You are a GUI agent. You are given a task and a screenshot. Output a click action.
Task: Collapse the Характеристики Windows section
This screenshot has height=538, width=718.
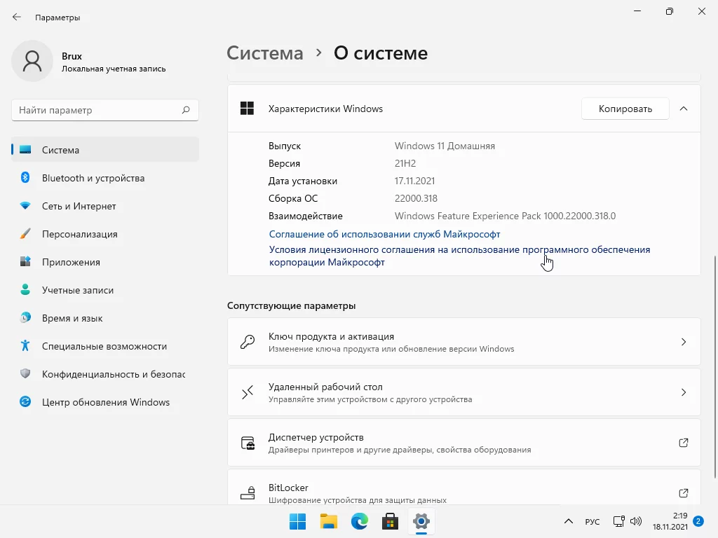[x=684, y=109]
